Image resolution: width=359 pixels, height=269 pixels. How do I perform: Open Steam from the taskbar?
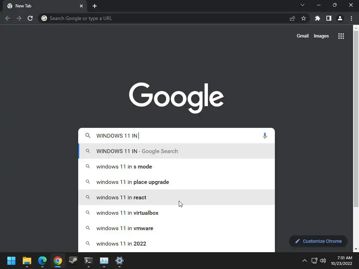(73, 261)
